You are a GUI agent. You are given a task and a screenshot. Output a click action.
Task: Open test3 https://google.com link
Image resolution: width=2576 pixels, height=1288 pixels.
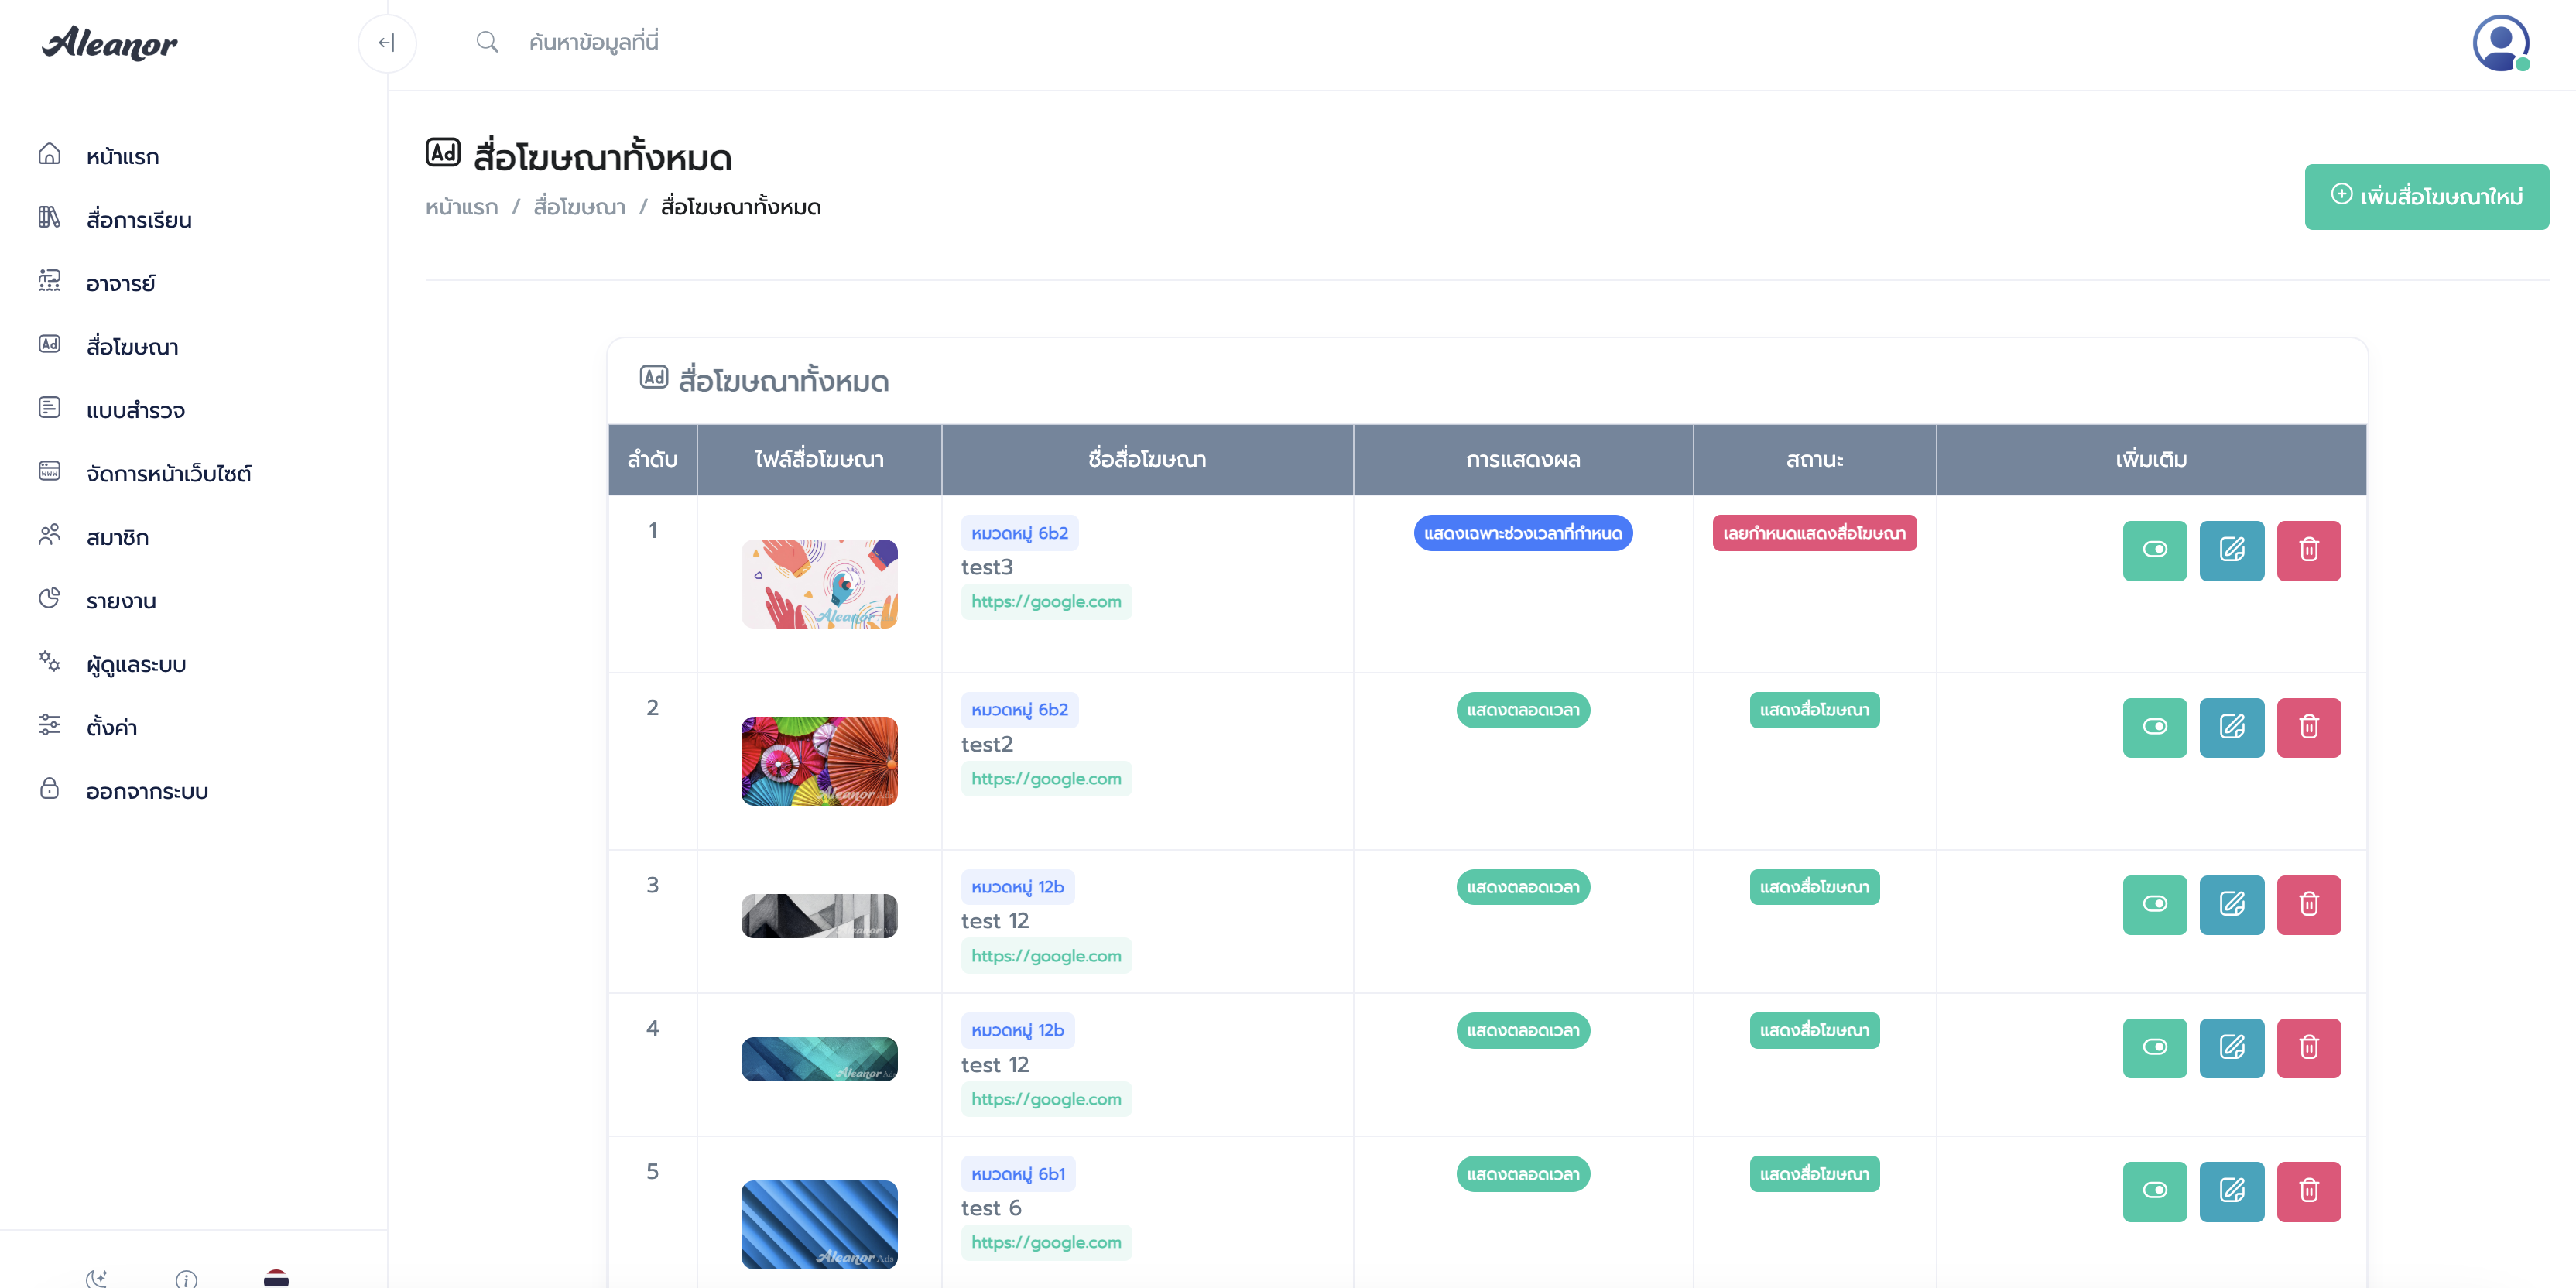[x=1045, y=602]
